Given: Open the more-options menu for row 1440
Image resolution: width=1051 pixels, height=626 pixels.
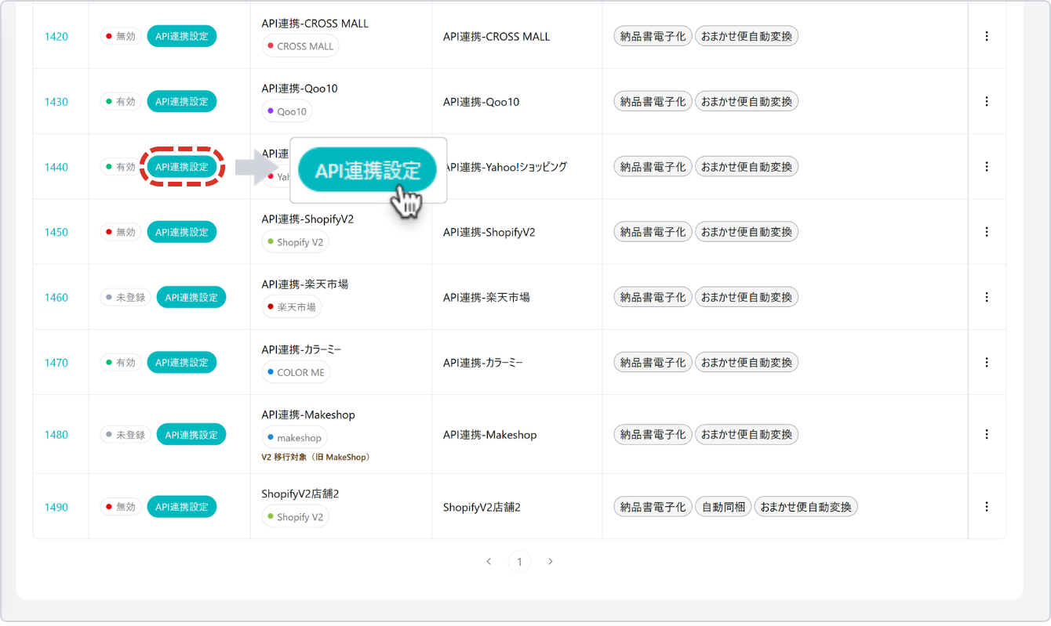Looking at the screenshot, I should click(x=987, y=166).
